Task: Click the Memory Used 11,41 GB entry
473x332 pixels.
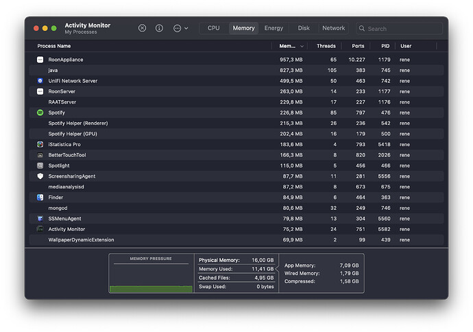Action: [236, 269]
